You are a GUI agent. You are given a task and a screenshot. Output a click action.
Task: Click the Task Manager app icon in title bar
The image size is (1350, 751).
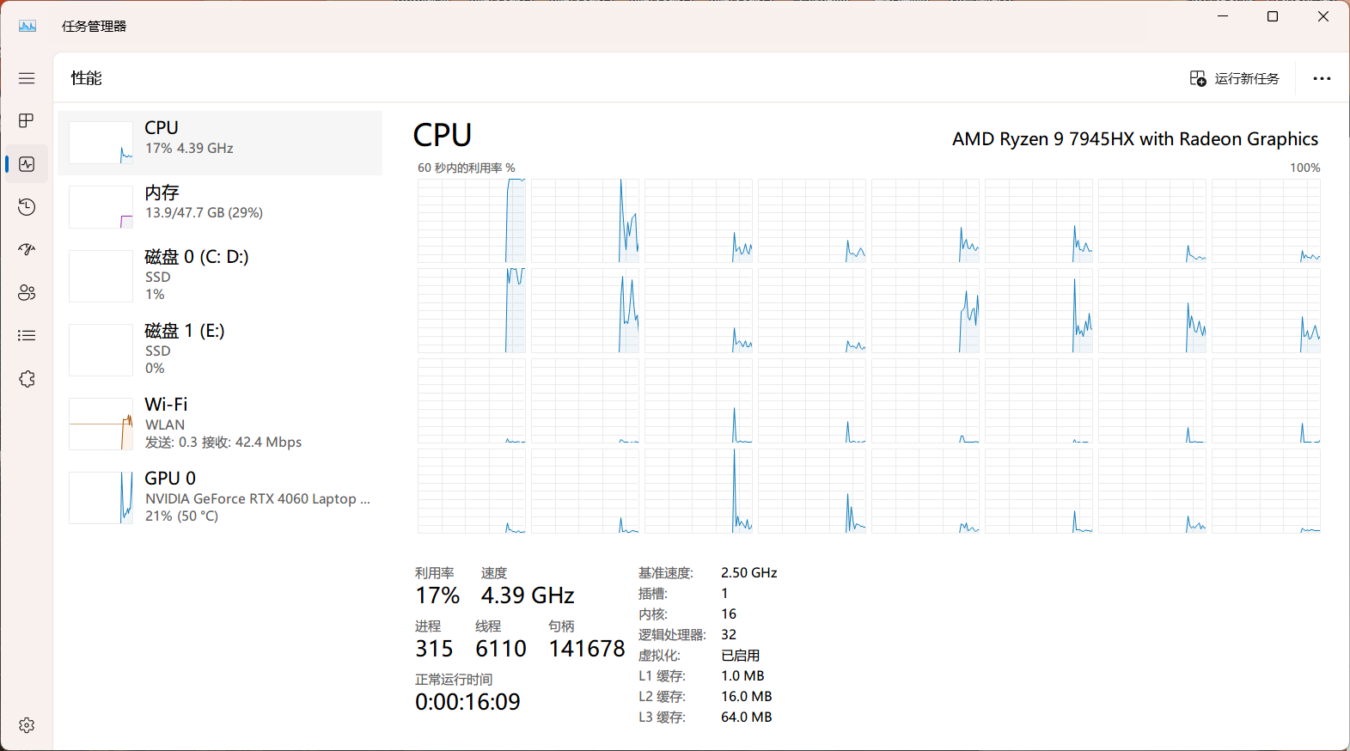pos(27,26)
